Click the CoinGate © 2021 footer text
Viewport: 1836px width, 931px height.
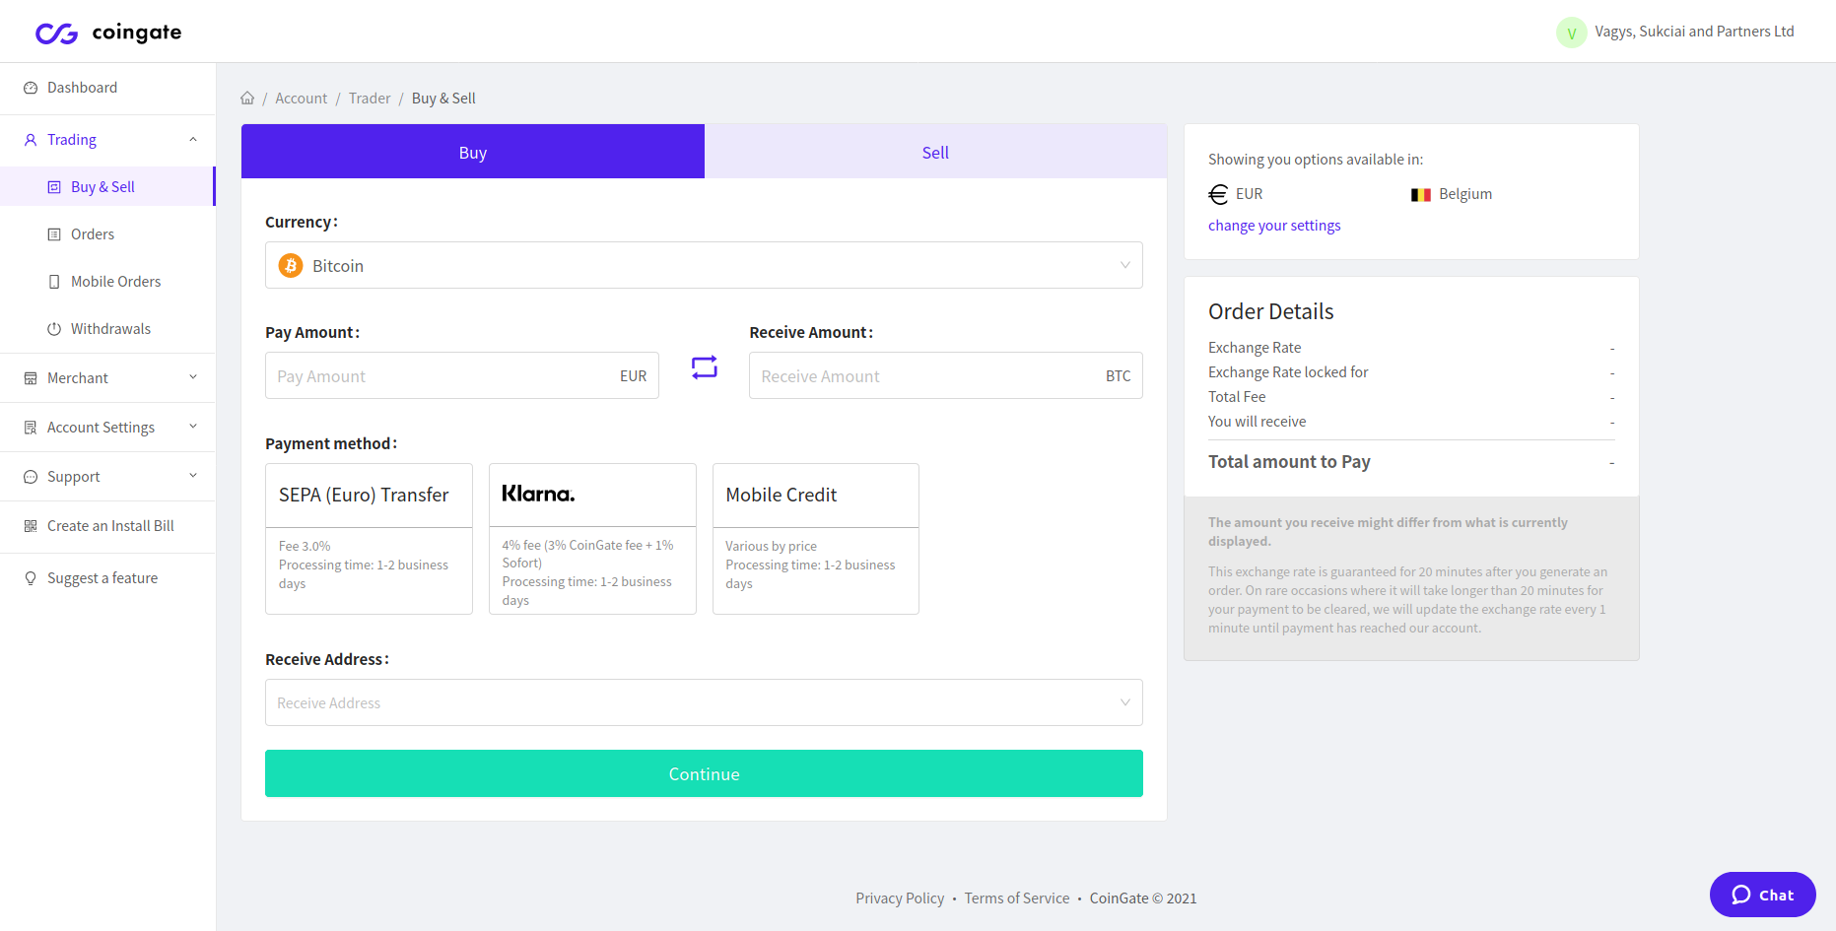coord(1143,898)
